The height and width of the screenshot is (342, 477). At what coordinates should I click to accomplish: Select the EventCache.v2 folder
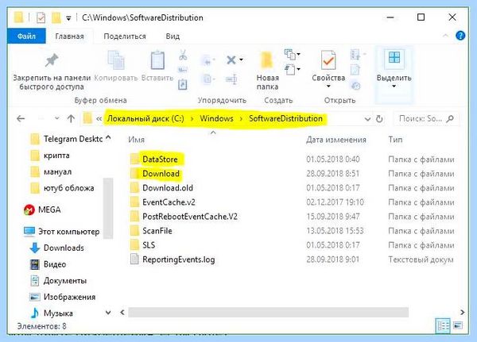click(x=169, y=202)
